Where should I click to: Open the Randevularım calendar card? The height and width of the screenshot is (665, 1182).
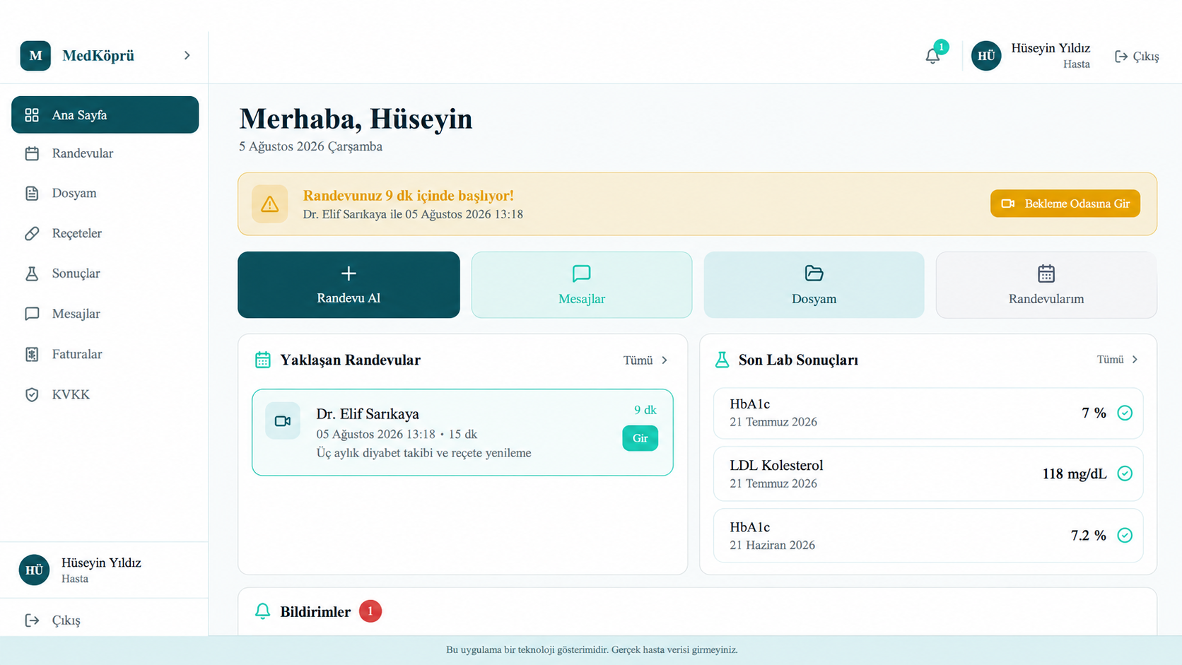(x=1046, y=285)
